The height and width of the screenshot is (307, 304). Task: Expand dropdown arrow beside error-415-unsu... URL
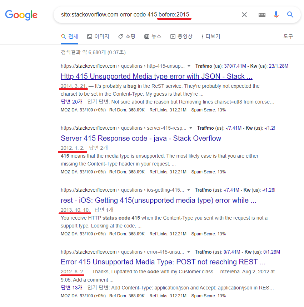pyautogui.click(x=189, y=252)
